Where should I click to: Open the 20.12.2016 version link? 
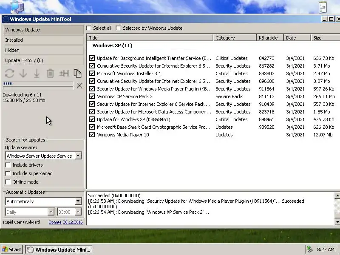point(73,222)
